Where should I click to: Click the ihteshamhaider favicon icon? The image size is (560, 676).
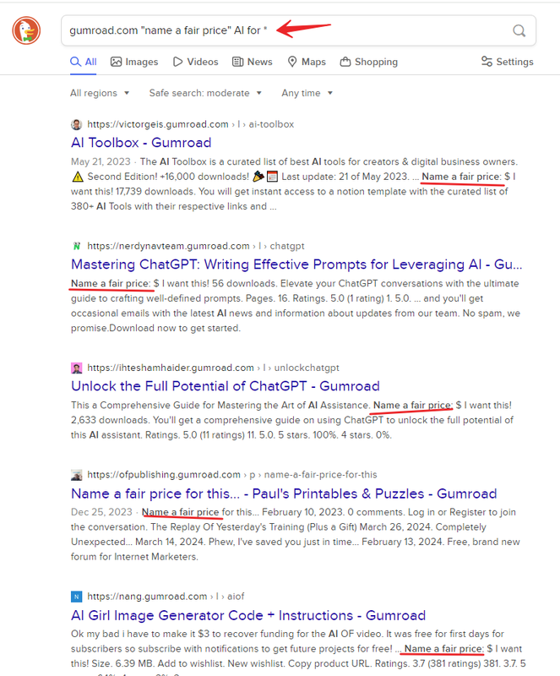(76, 368)
